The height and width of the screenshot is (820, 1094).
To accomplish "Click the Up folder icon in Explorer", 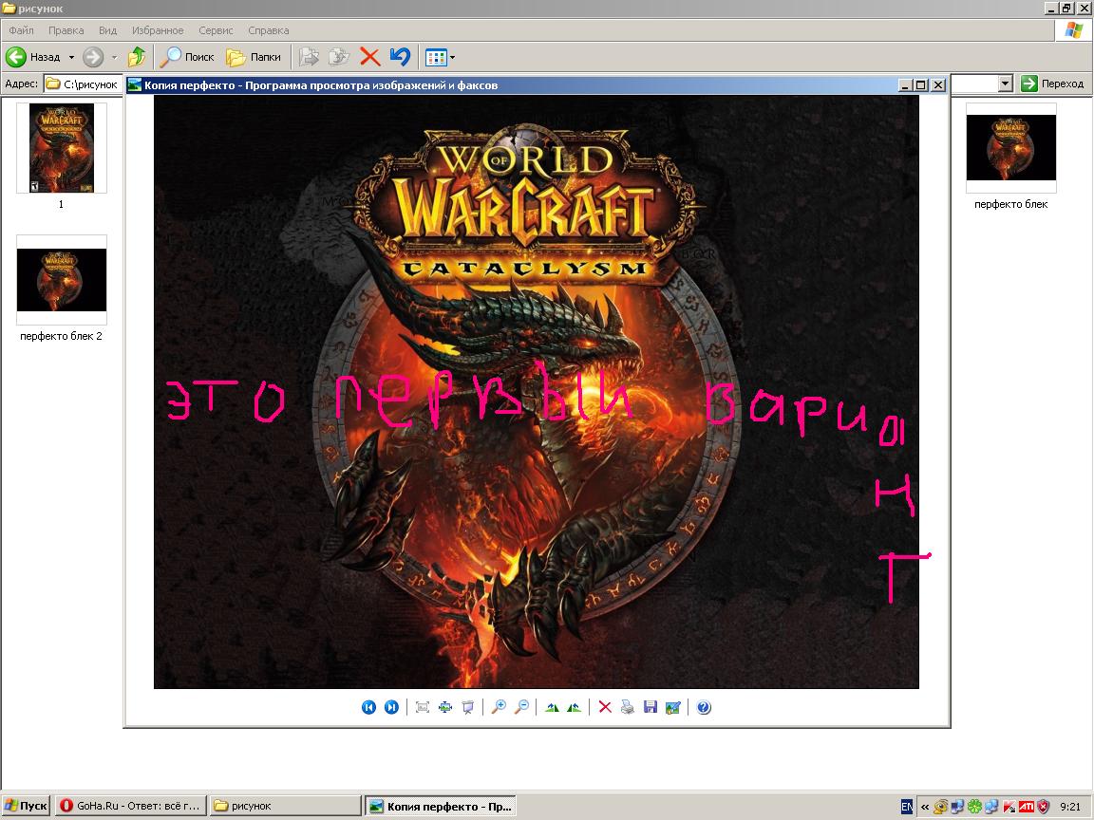I will pyautogui.click(x=137, y=57).
